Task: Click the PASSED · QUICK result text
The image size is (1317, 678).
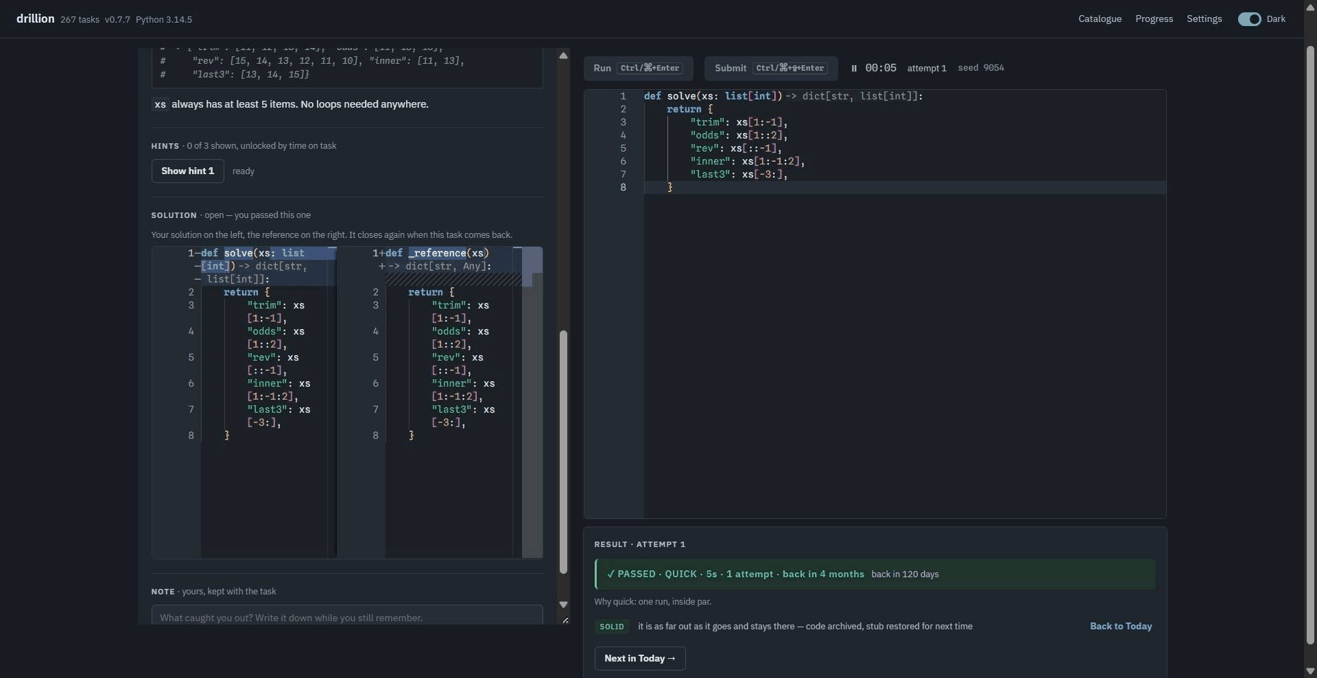Action: coord(735,574)
